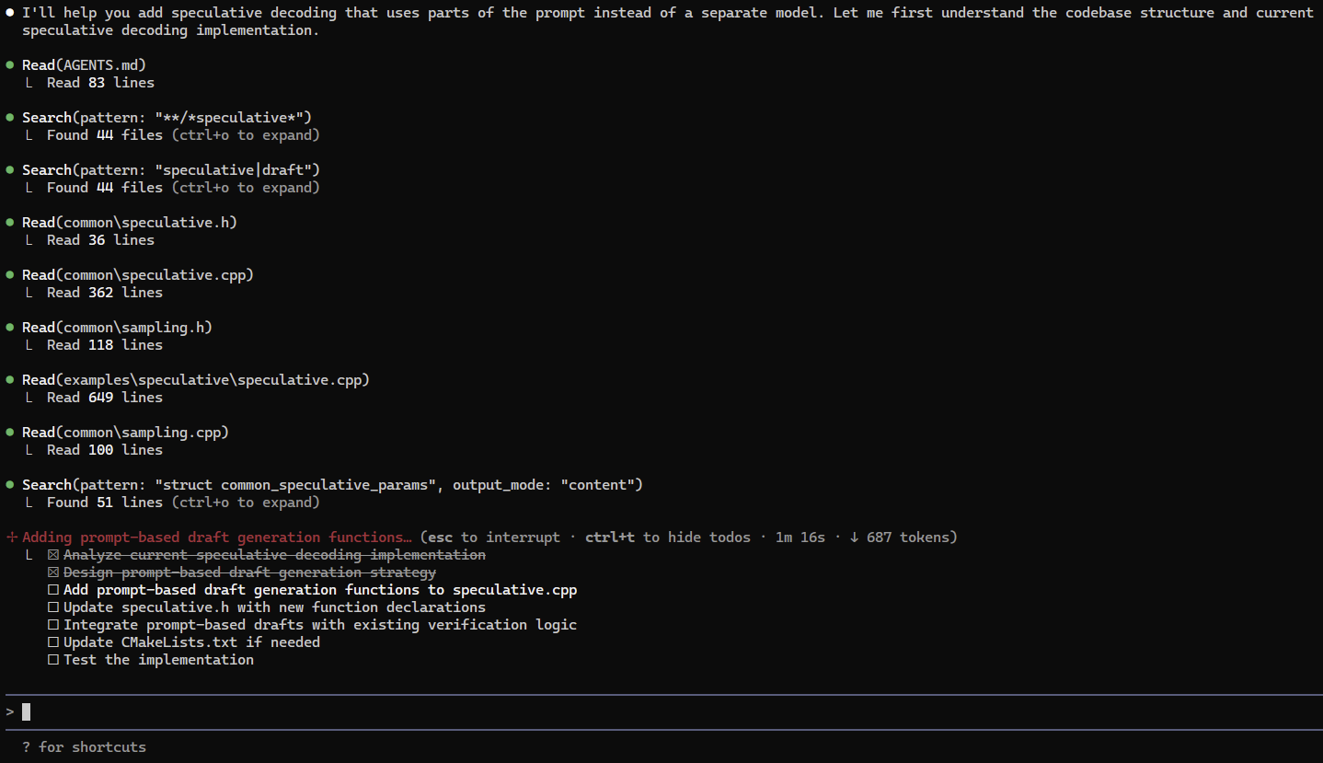Check the "Update speculative.h with new function declarations" box
This screenshot has height=763, width=1323.
coord(53,607)
